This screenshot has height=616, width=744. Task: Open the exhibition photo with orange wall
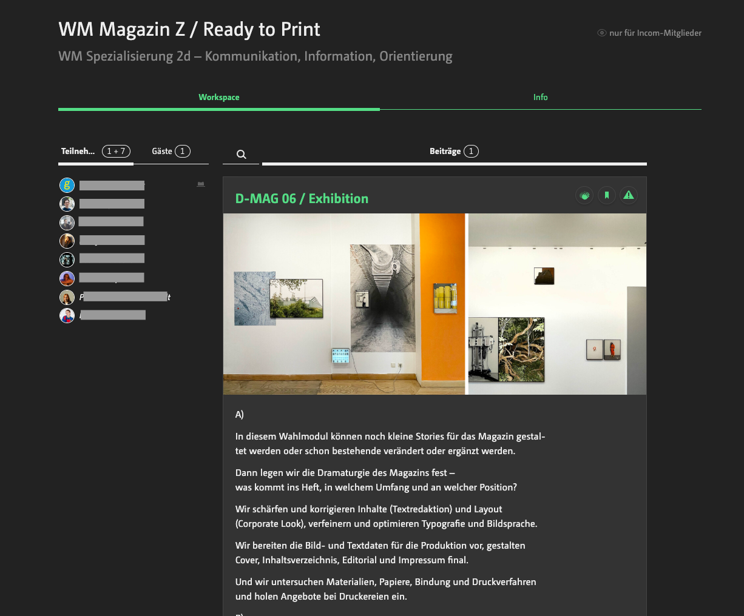pos(435,304)
